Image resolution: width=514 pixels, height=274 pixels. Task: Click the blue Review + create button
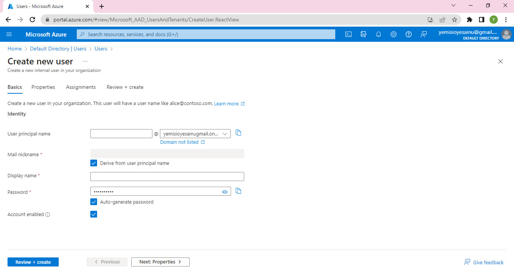(33, 262)
